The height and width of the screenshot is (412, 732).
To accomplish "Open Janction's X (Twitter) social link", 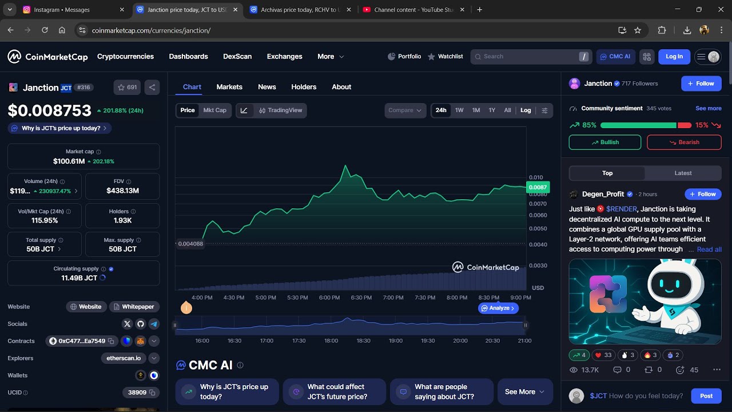I will click(x=128, y=324).
